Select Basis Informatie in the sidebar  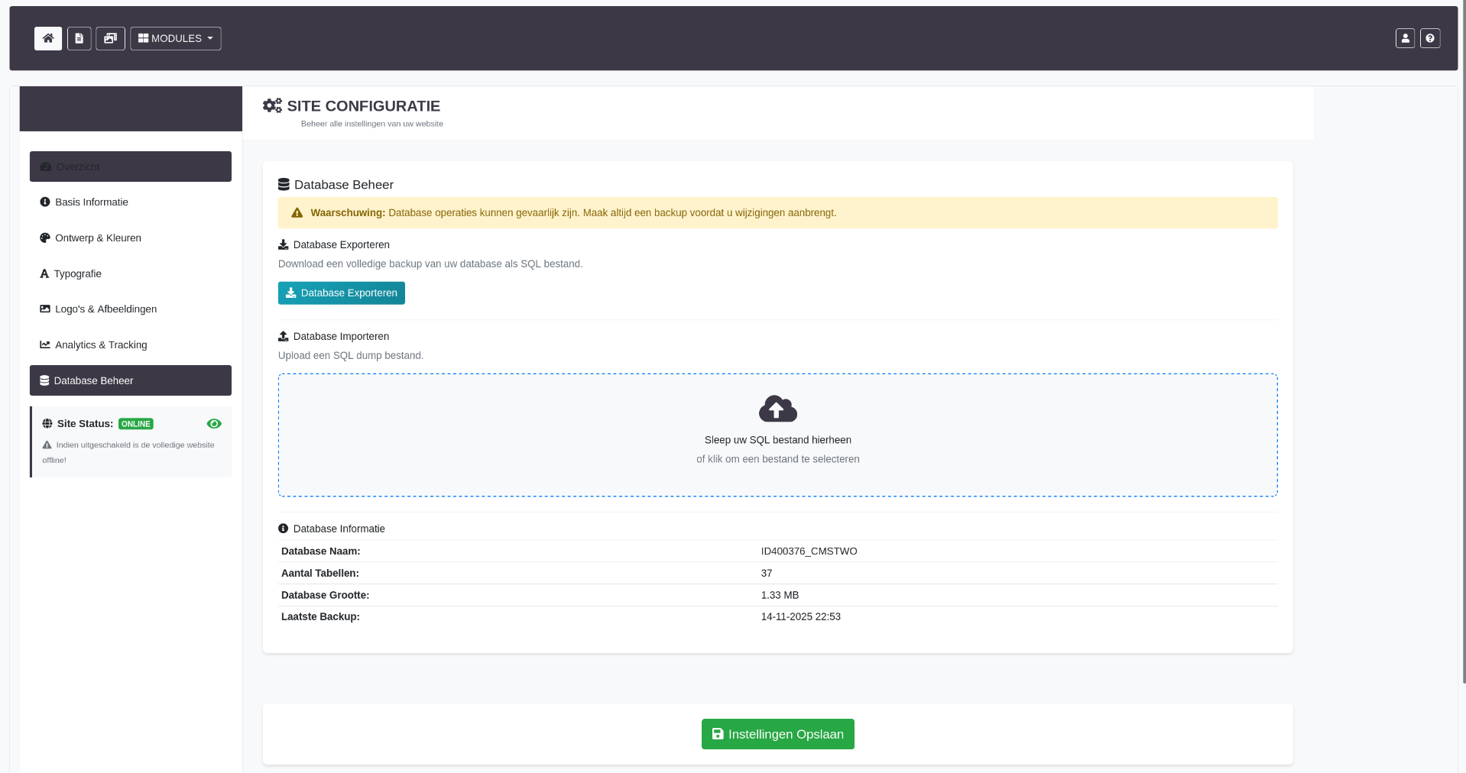90,202
